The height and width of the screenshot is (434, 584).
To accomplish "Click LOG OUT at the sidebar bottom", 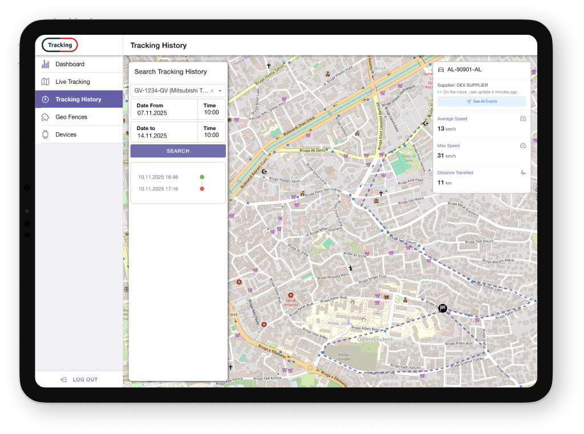I will point(79,380).
